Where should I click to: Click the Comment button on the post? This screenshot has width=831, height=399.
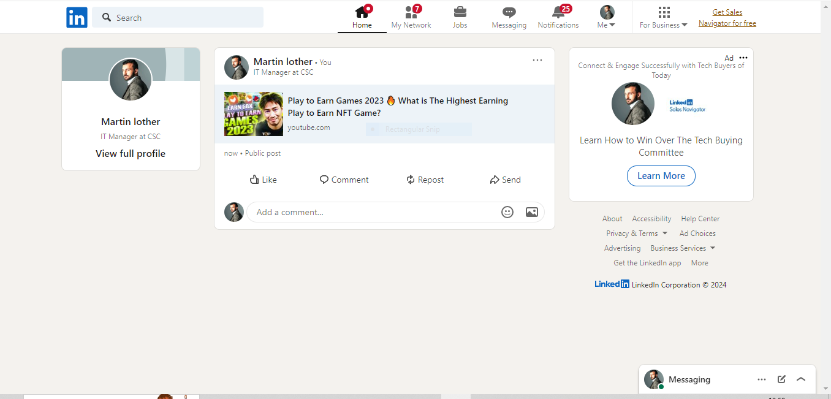coord(344,180)
